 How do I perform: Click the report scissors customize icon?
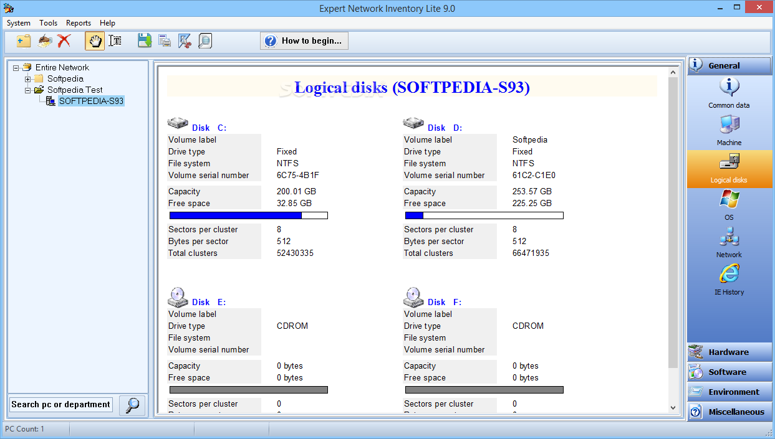[185, 41]
